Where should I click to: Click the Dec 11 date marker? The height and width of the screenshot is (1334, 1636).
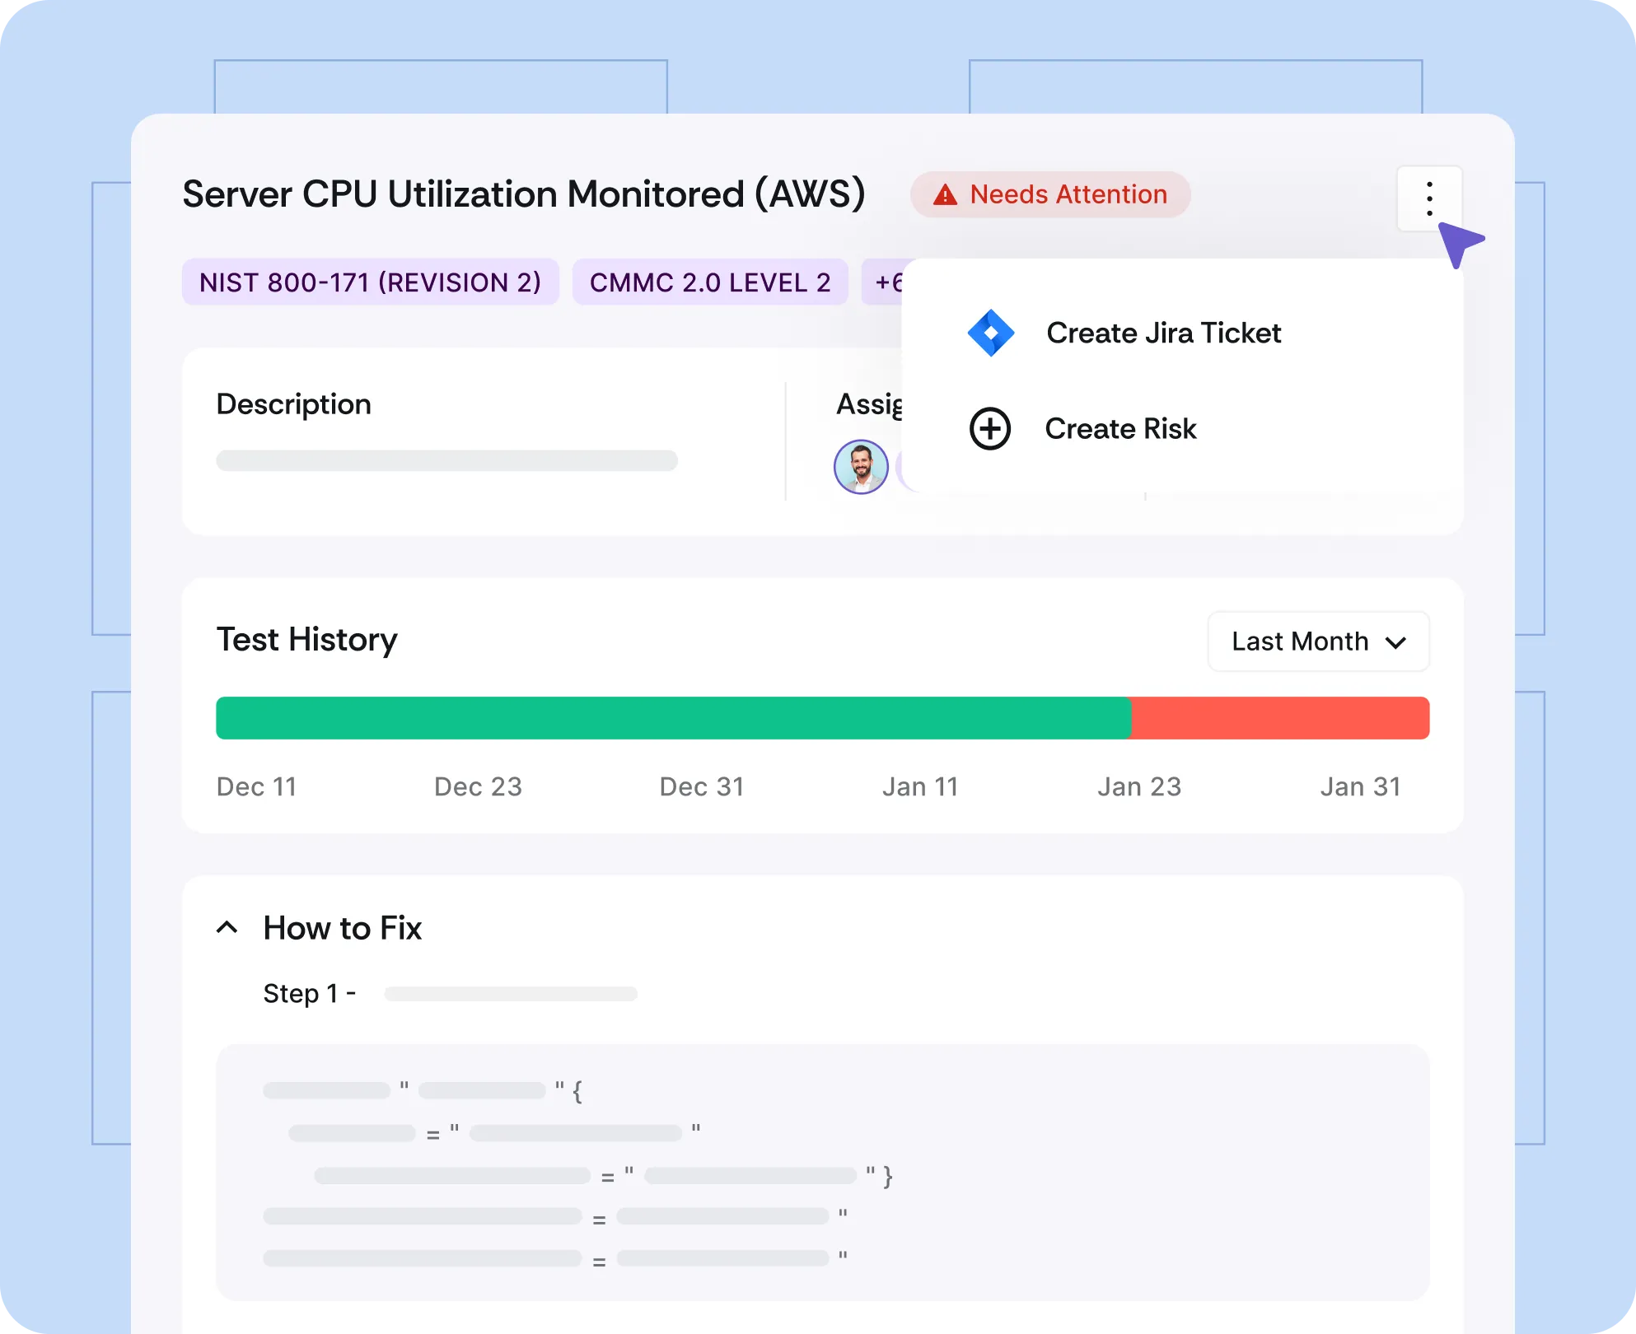(256, 786)
